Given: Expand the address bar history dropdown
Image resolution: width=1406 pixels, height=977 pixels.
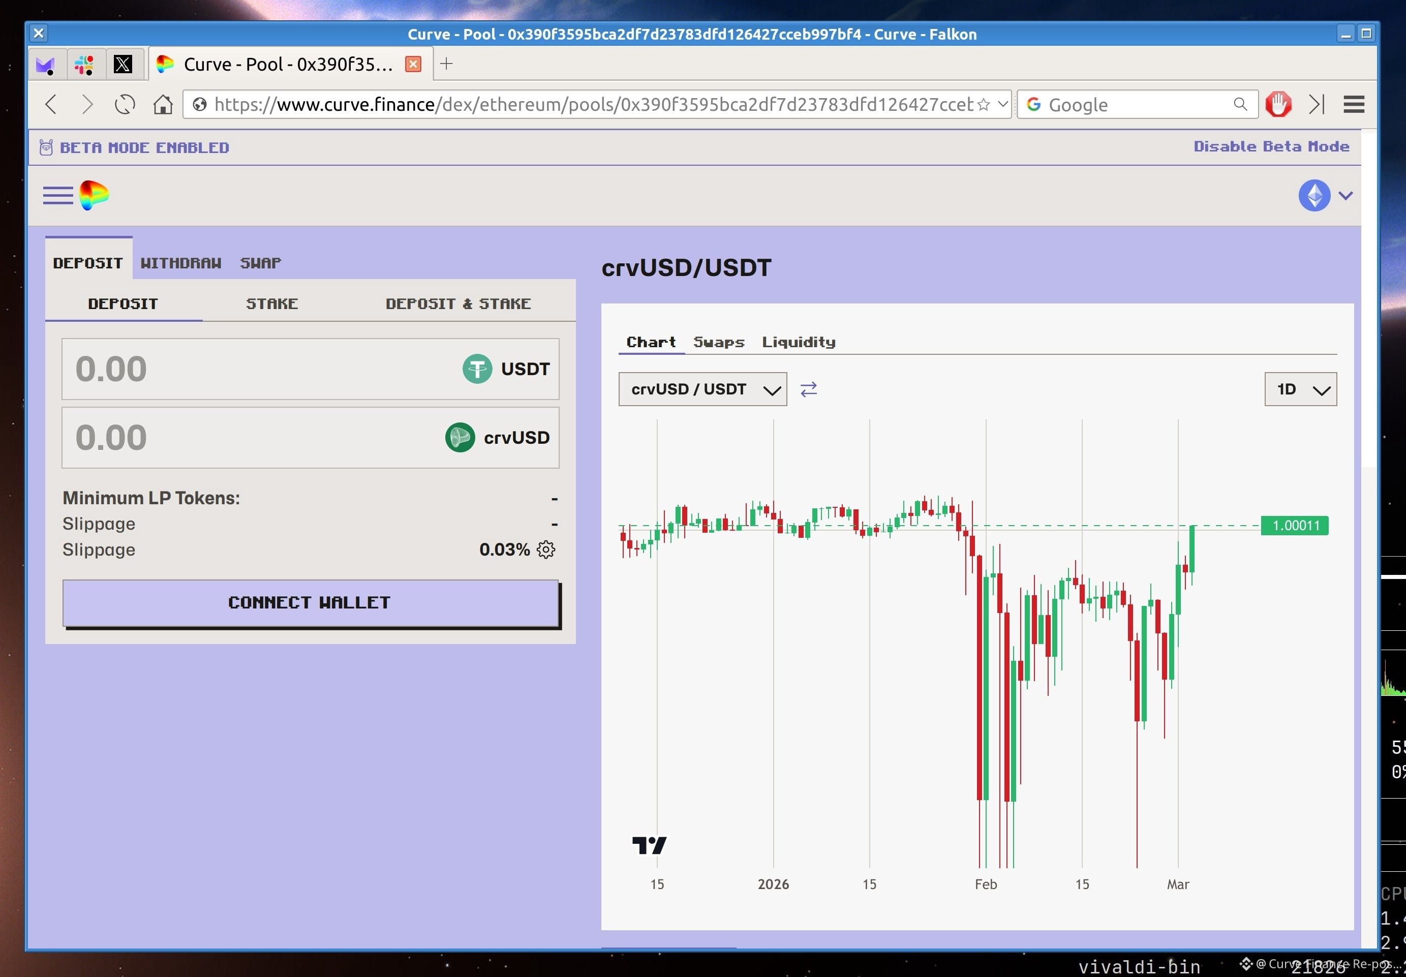Looking at the screenshot, I should click(x=1002, y=104).
